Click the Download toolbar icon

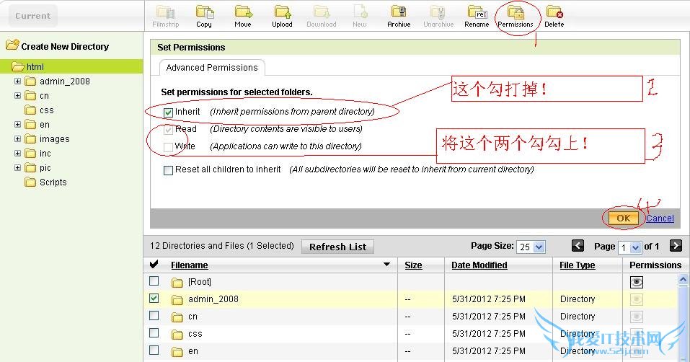pyautogui.click(x=322, y=12)
